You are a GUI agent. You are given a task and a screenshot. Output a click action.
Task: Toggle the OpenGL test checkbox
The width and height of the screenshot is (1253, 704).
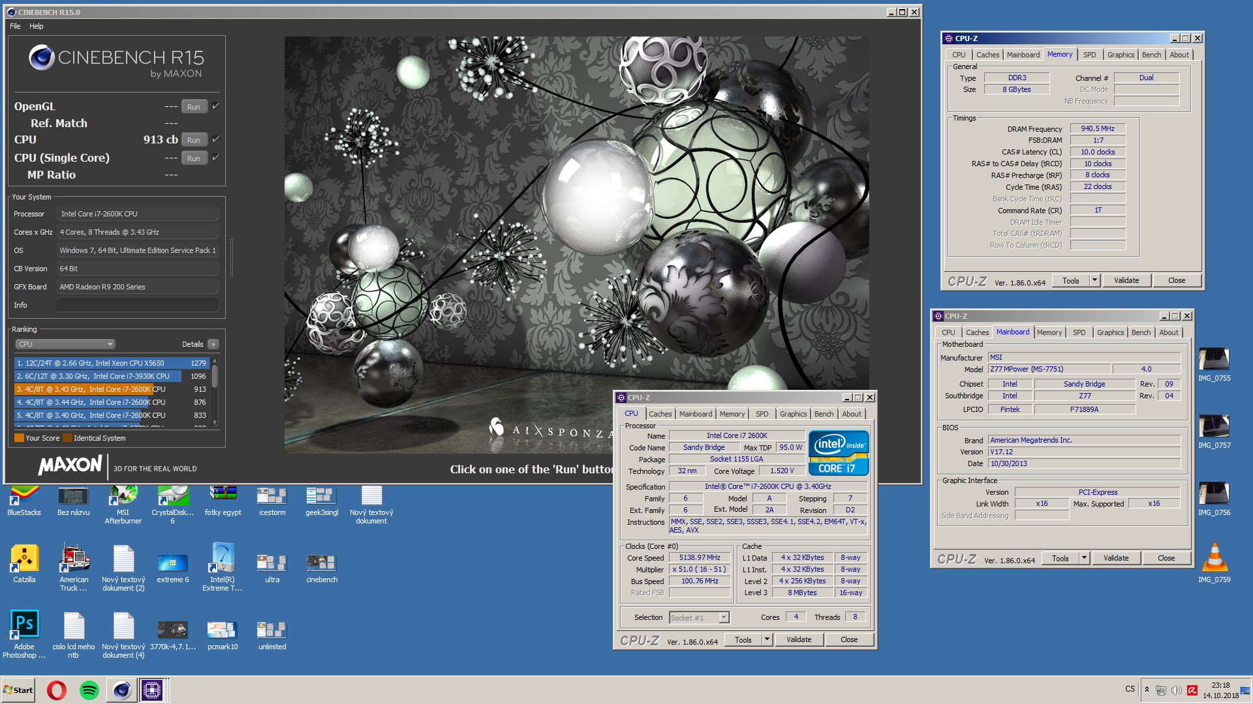(215, 106)
